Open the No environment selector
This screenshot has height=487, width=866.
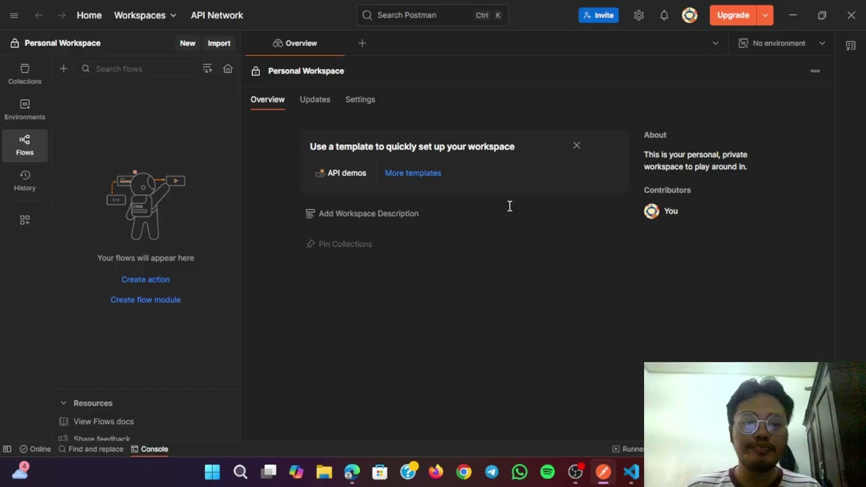click(781, 43)
